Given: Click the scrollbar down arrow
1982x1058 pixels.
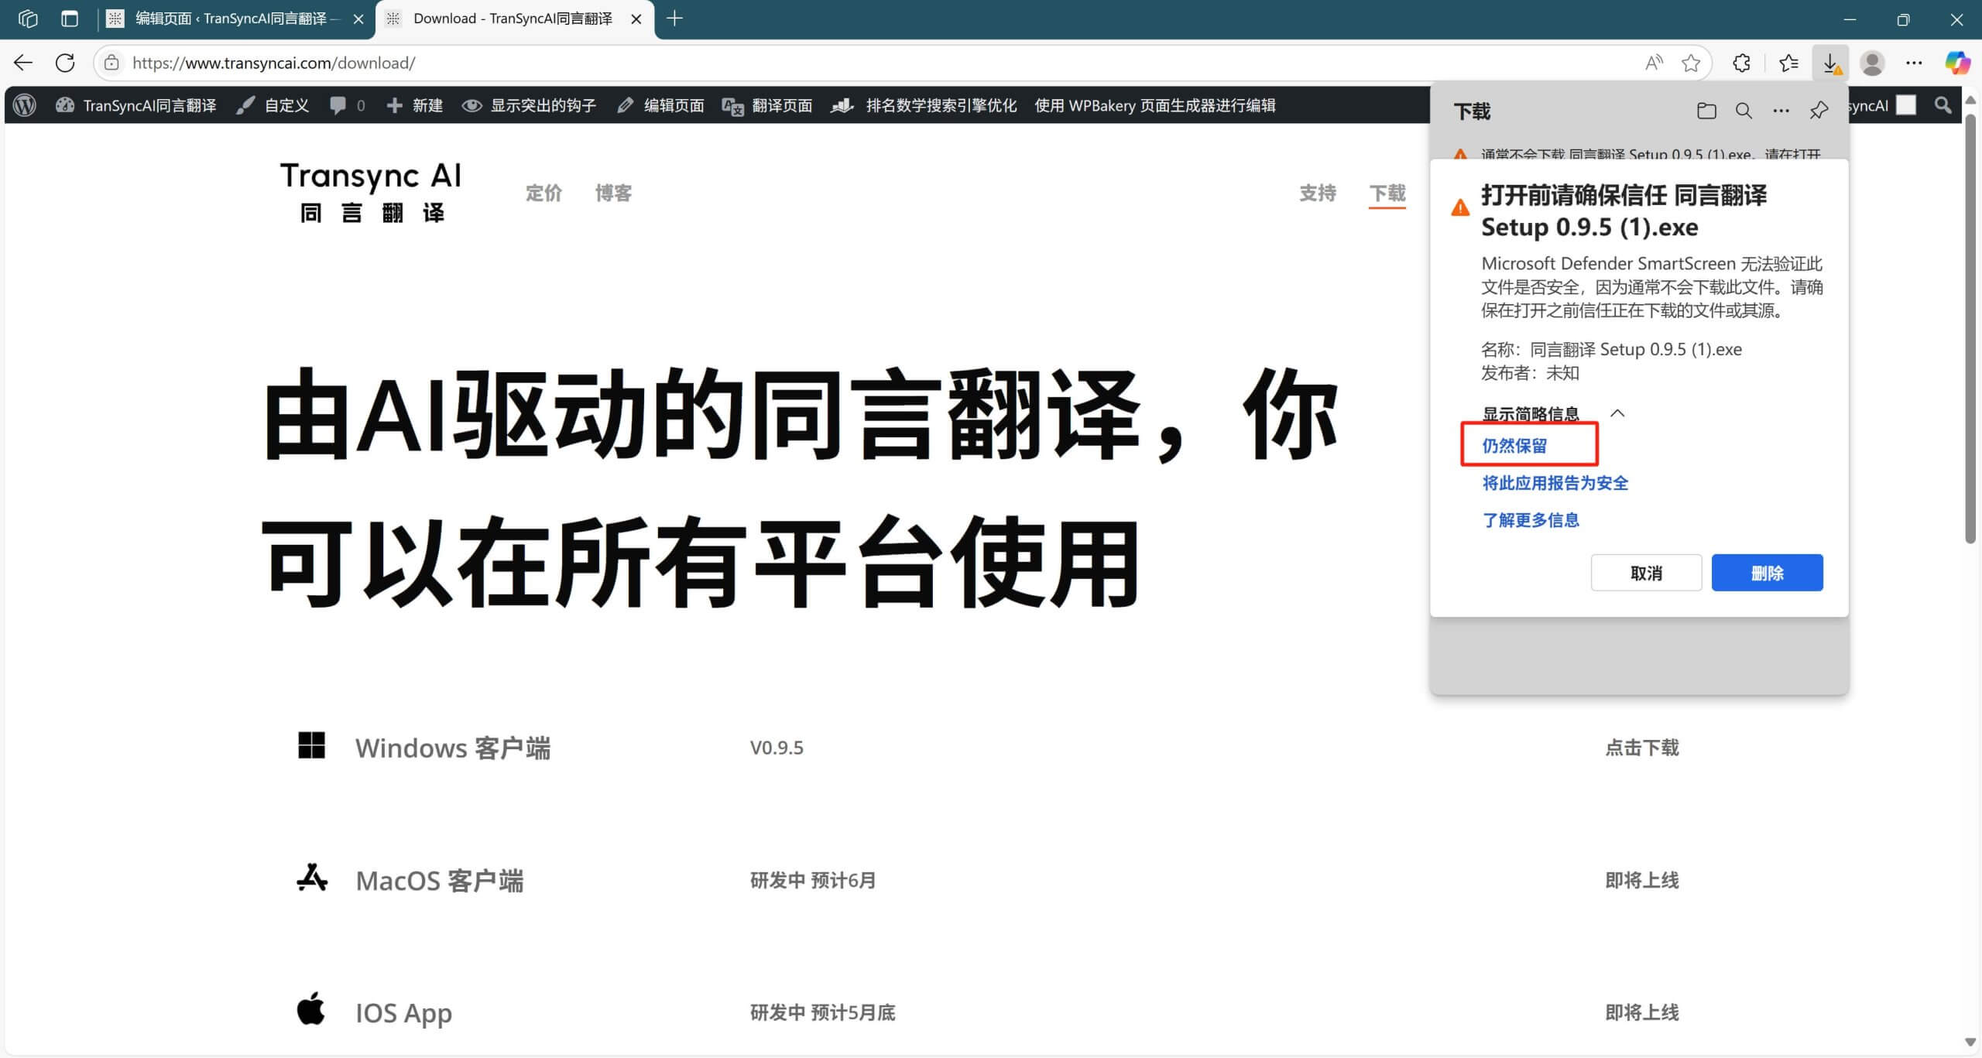Looking at the screenshot, I should tap(1971, 1043).
